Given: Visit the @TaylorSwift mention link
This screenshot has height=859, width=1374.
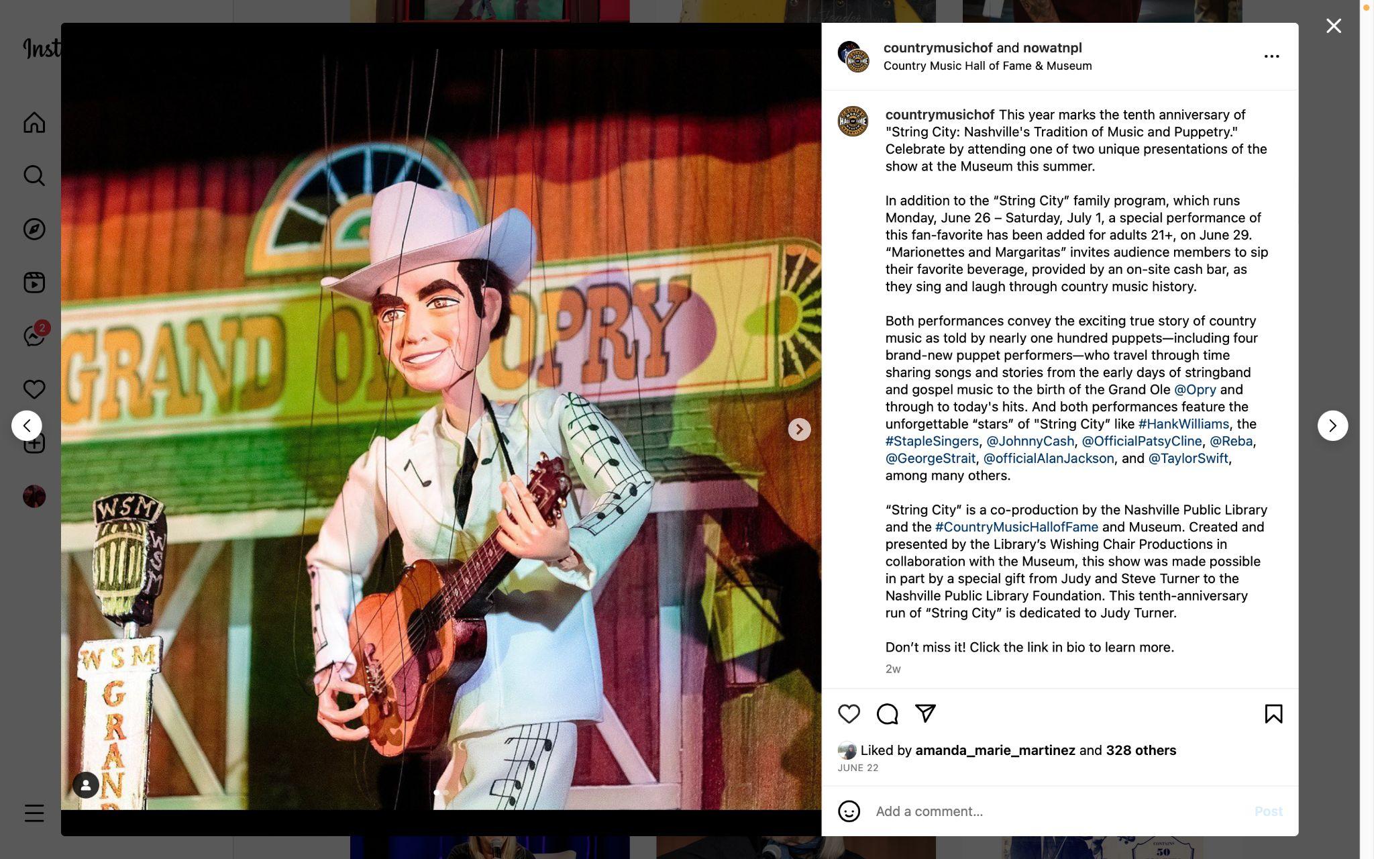Looking at the screenshot, I should [1190, 458].
